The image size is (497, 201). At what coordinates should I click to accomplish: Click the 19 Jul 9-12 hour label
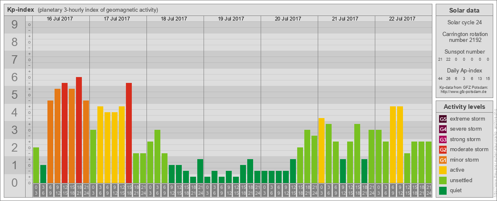[x=228, y=190]
